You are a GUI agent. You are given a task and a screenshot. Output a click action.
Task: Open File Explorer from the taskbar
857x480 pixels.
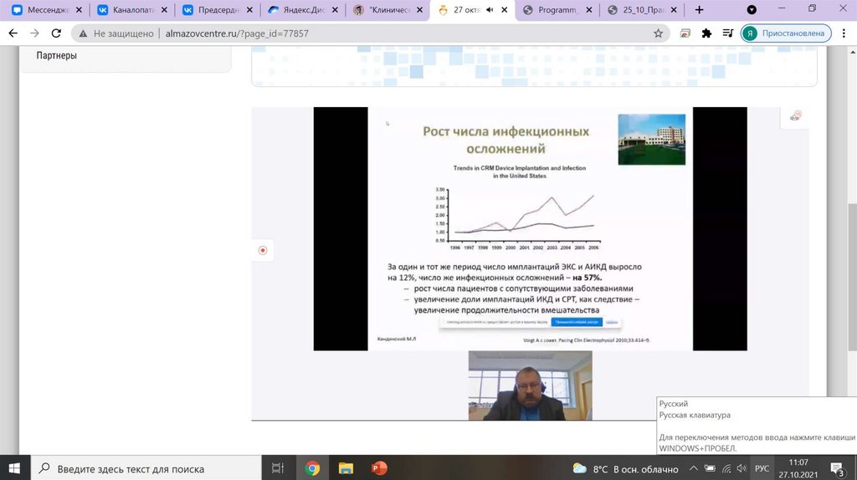[346, 468]
